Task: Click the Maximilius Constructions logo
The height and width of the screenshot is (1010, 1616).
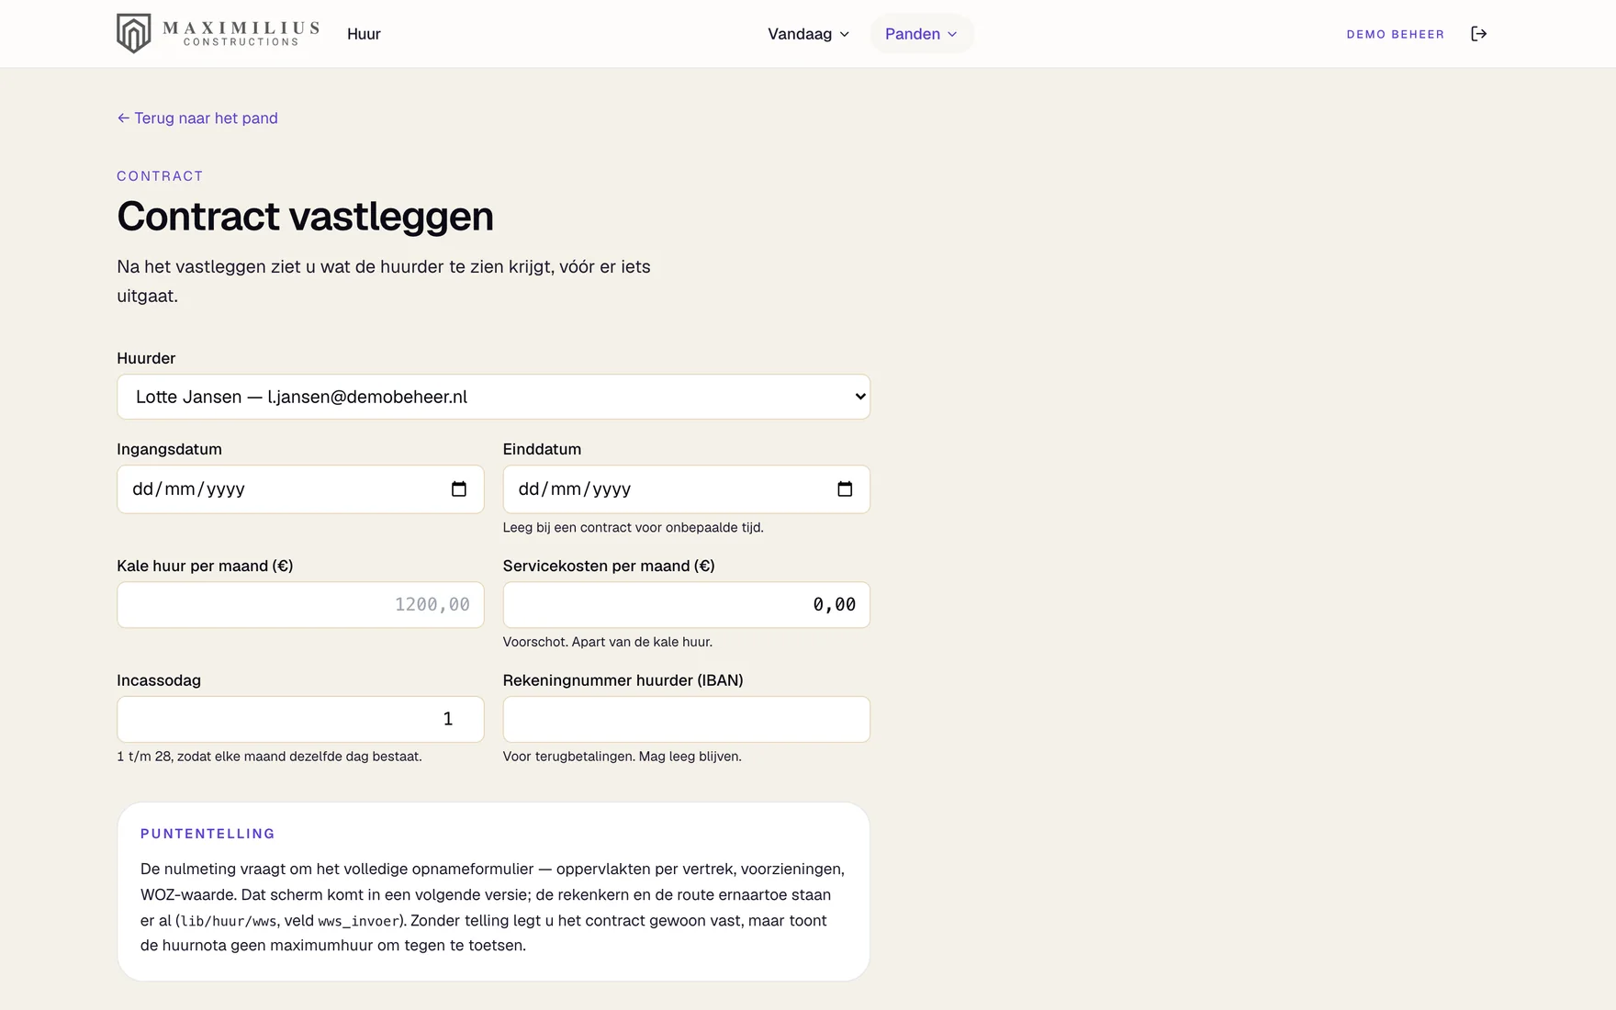Action: [x=219, y=34]
